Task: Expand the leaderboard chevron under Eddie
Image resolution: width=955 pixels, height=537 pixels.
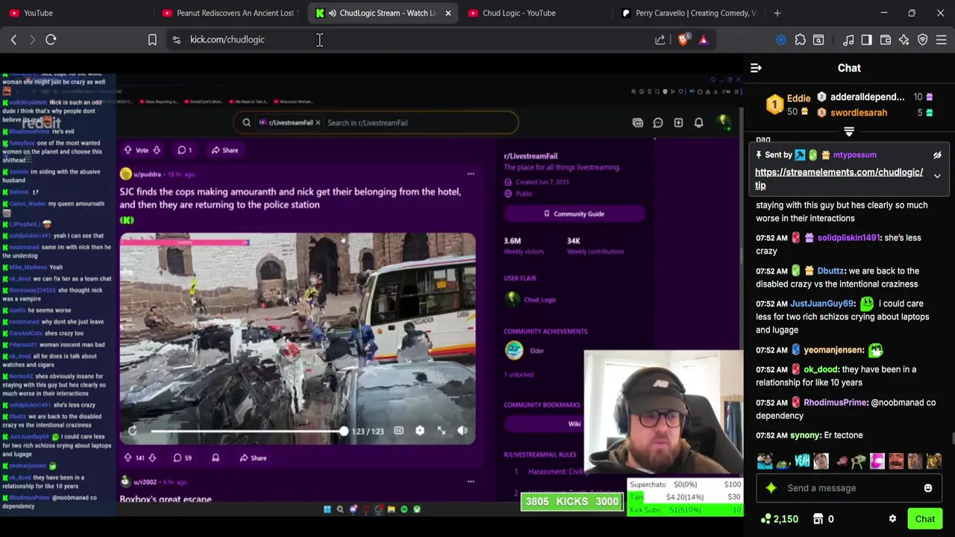Action: [848, 131]
